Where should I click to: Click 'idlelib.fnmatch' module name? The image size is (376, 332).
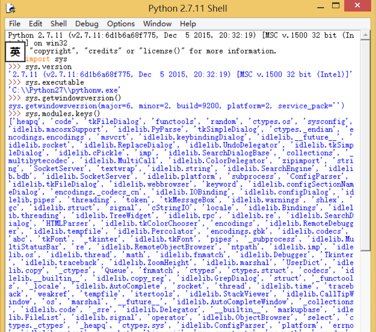(x=191, y=255)
